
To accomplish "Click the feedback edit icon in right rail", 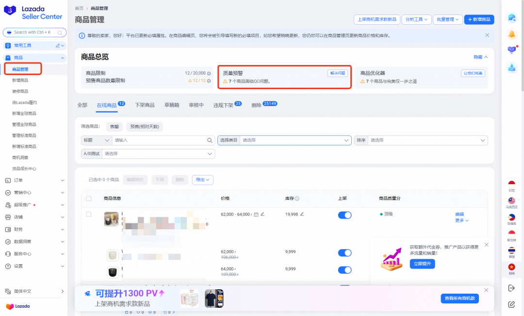I will (512, 304).
